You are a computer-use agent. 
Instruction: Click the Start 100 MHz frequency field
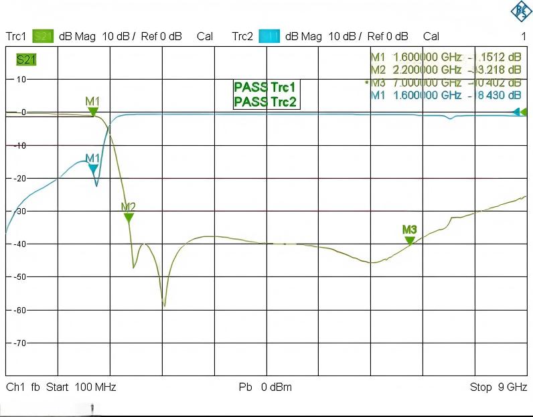click(x=80, y=387)
